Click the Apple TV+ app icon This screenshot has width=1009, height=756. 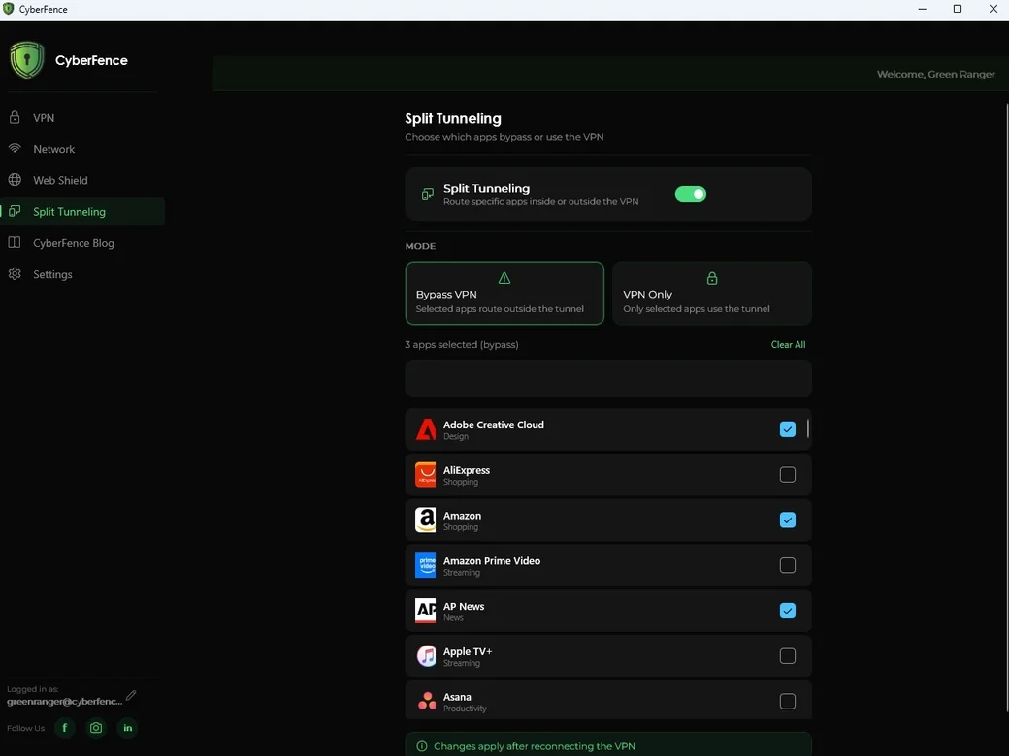coord(425,656)
